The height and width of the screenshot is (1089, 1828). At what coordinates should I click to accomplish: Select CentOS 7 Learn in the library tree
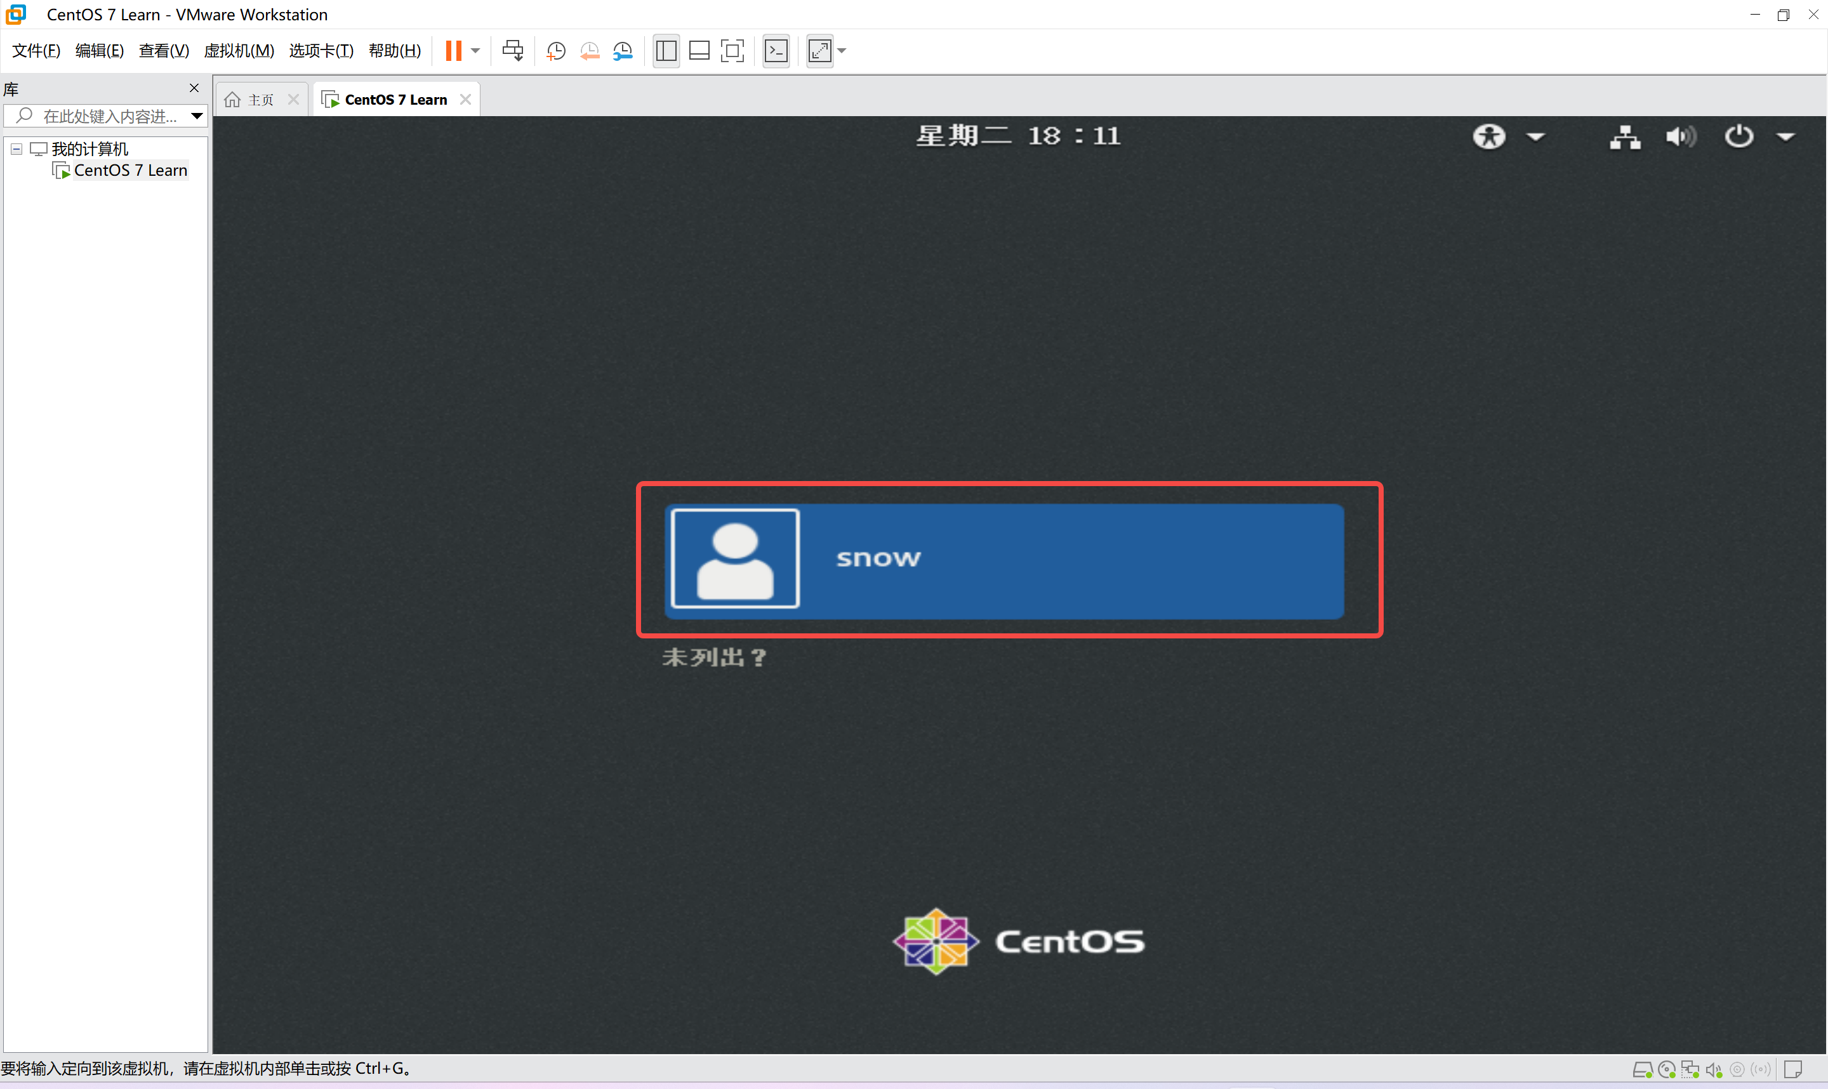pos(131,170)
